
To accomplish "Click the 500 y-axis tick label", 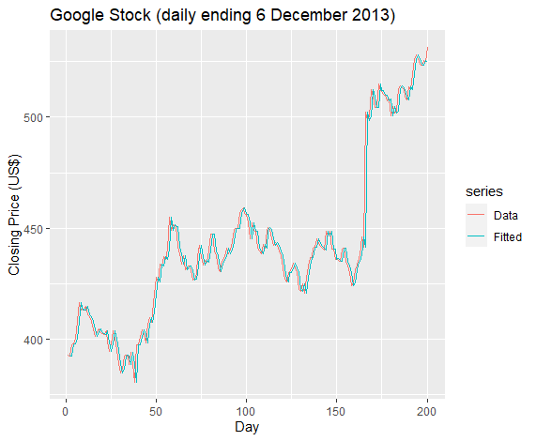I will (32, 117).
